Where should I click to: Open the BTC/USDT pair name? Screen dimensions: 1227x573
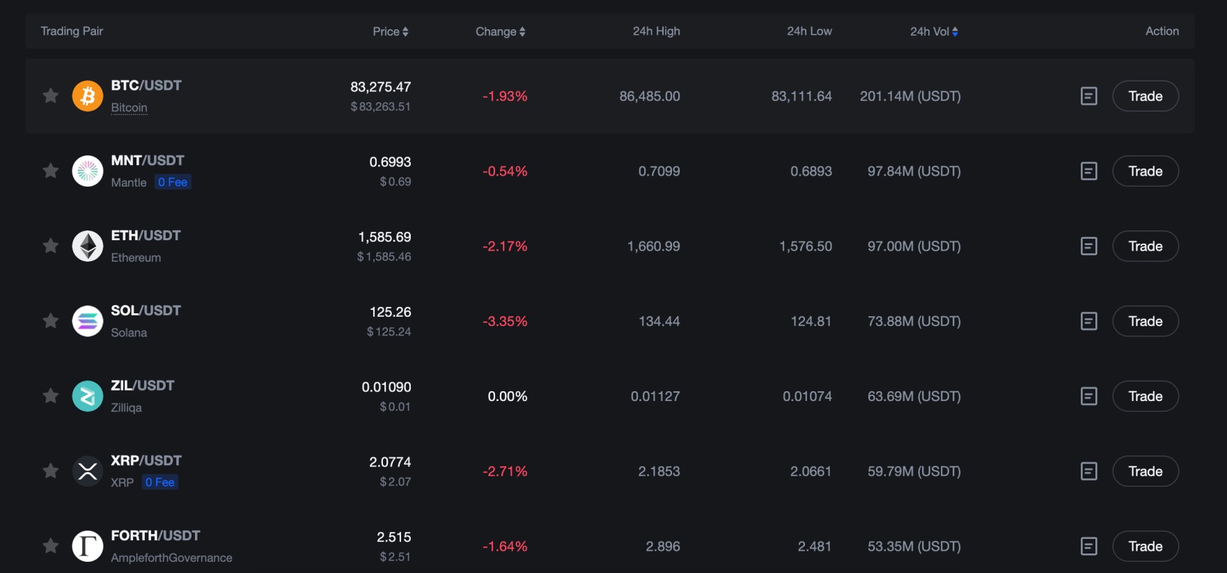(146, 85)
